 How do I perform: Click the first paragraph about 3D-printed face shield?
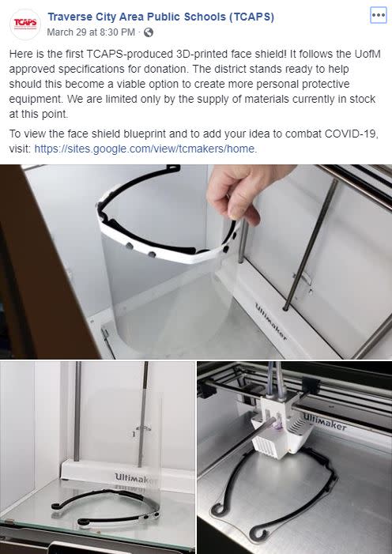coord(195,84)
